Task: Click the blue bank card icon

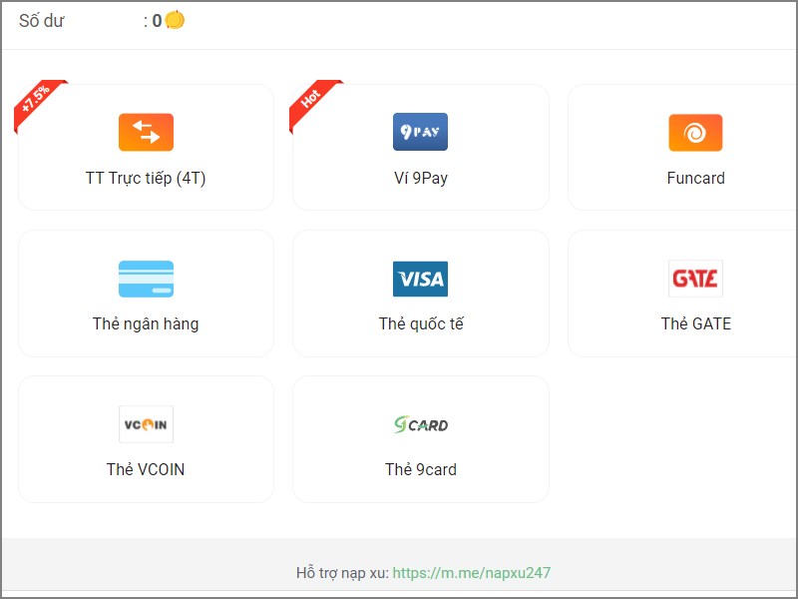Action: point(146,279)
